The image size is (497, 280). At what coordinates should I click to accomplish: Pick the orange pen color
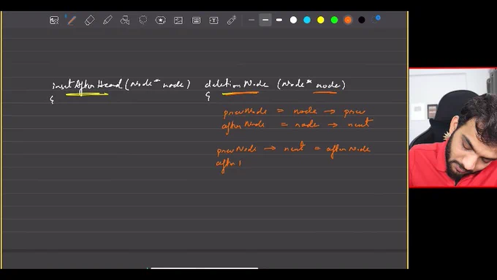(348, 20)
